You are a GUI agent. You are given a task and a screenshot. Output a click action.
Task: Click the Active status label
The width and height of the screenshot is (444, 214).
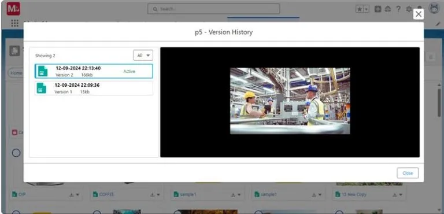point(129,71)
